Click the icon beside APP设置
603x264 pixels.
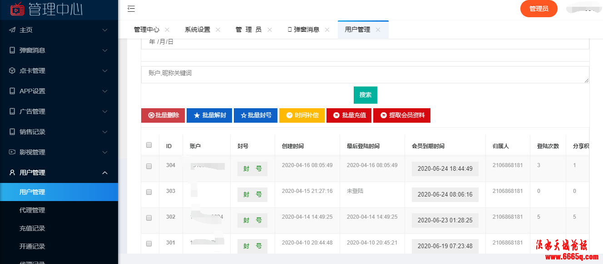coord(12,91)
